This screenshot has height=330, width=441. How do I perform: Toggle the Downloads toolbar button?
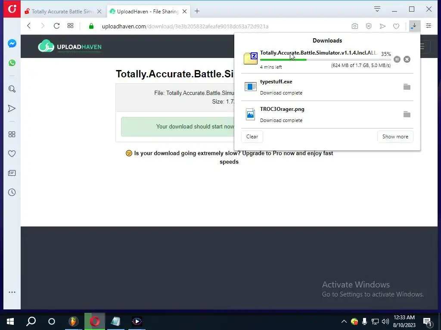pyautogui.click(x=415, y=26)
